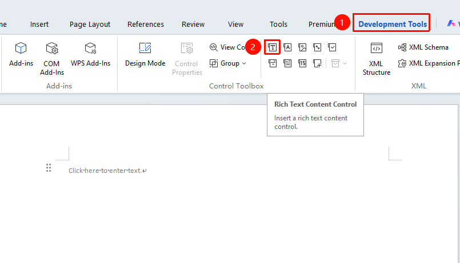Open the References tab
This screenshot has width=460, height=263.
point(146,25)
